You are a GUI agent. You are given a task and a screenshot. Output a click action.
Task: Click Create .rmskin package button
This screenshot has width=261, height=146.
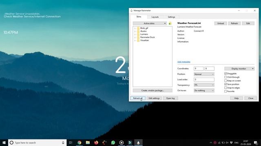tap(153, 90)
